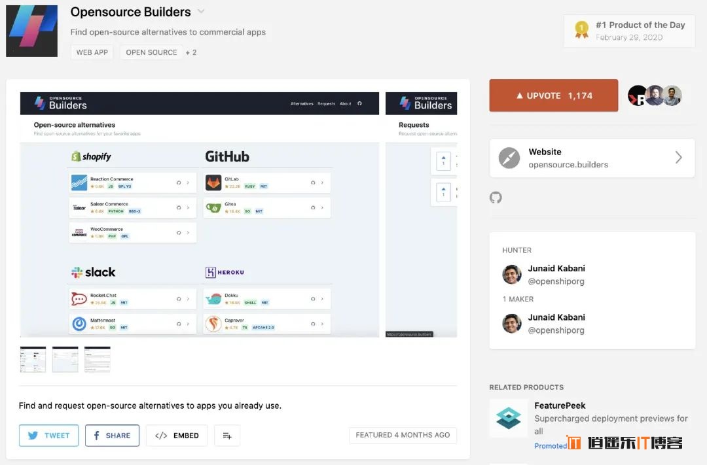The height and width of the screenshot is (465, 707).
Task: Click the chevron on the Reaction Commerce row
Action: (x=188, y=182)
